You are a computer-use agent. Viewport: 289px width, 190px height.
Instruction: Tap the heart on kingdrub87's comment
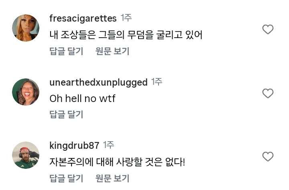click(x=268, y=156)
